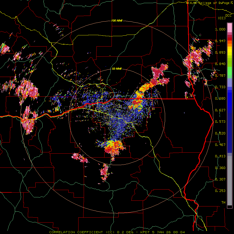Click the Correlation Coefficient caption at bottom

tap(117, 232)
